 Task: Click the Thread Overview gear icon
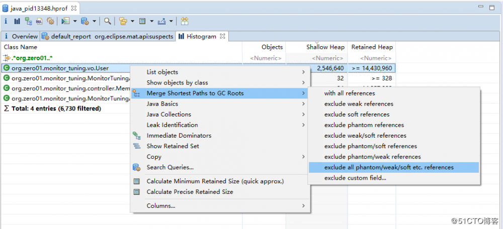50,21
